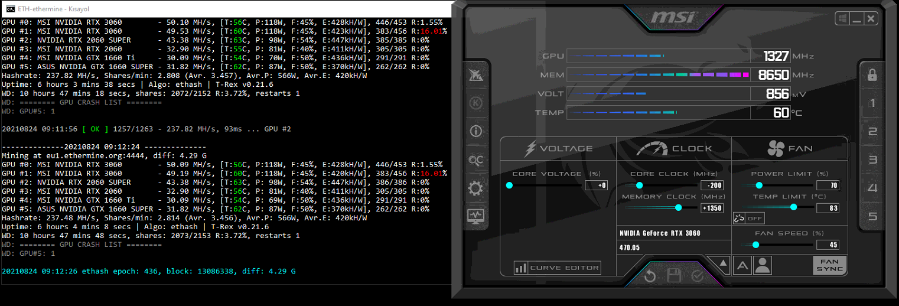Click the TEMP 60 °C readout
Viewport: 899px width, 306px height.
(x=771, y=112)
